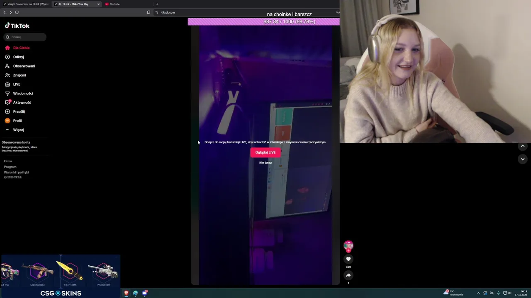The height and width of the screenshot is (298, 531).
Task: Open the LIVE creator avatar
Action: [348, 245]
